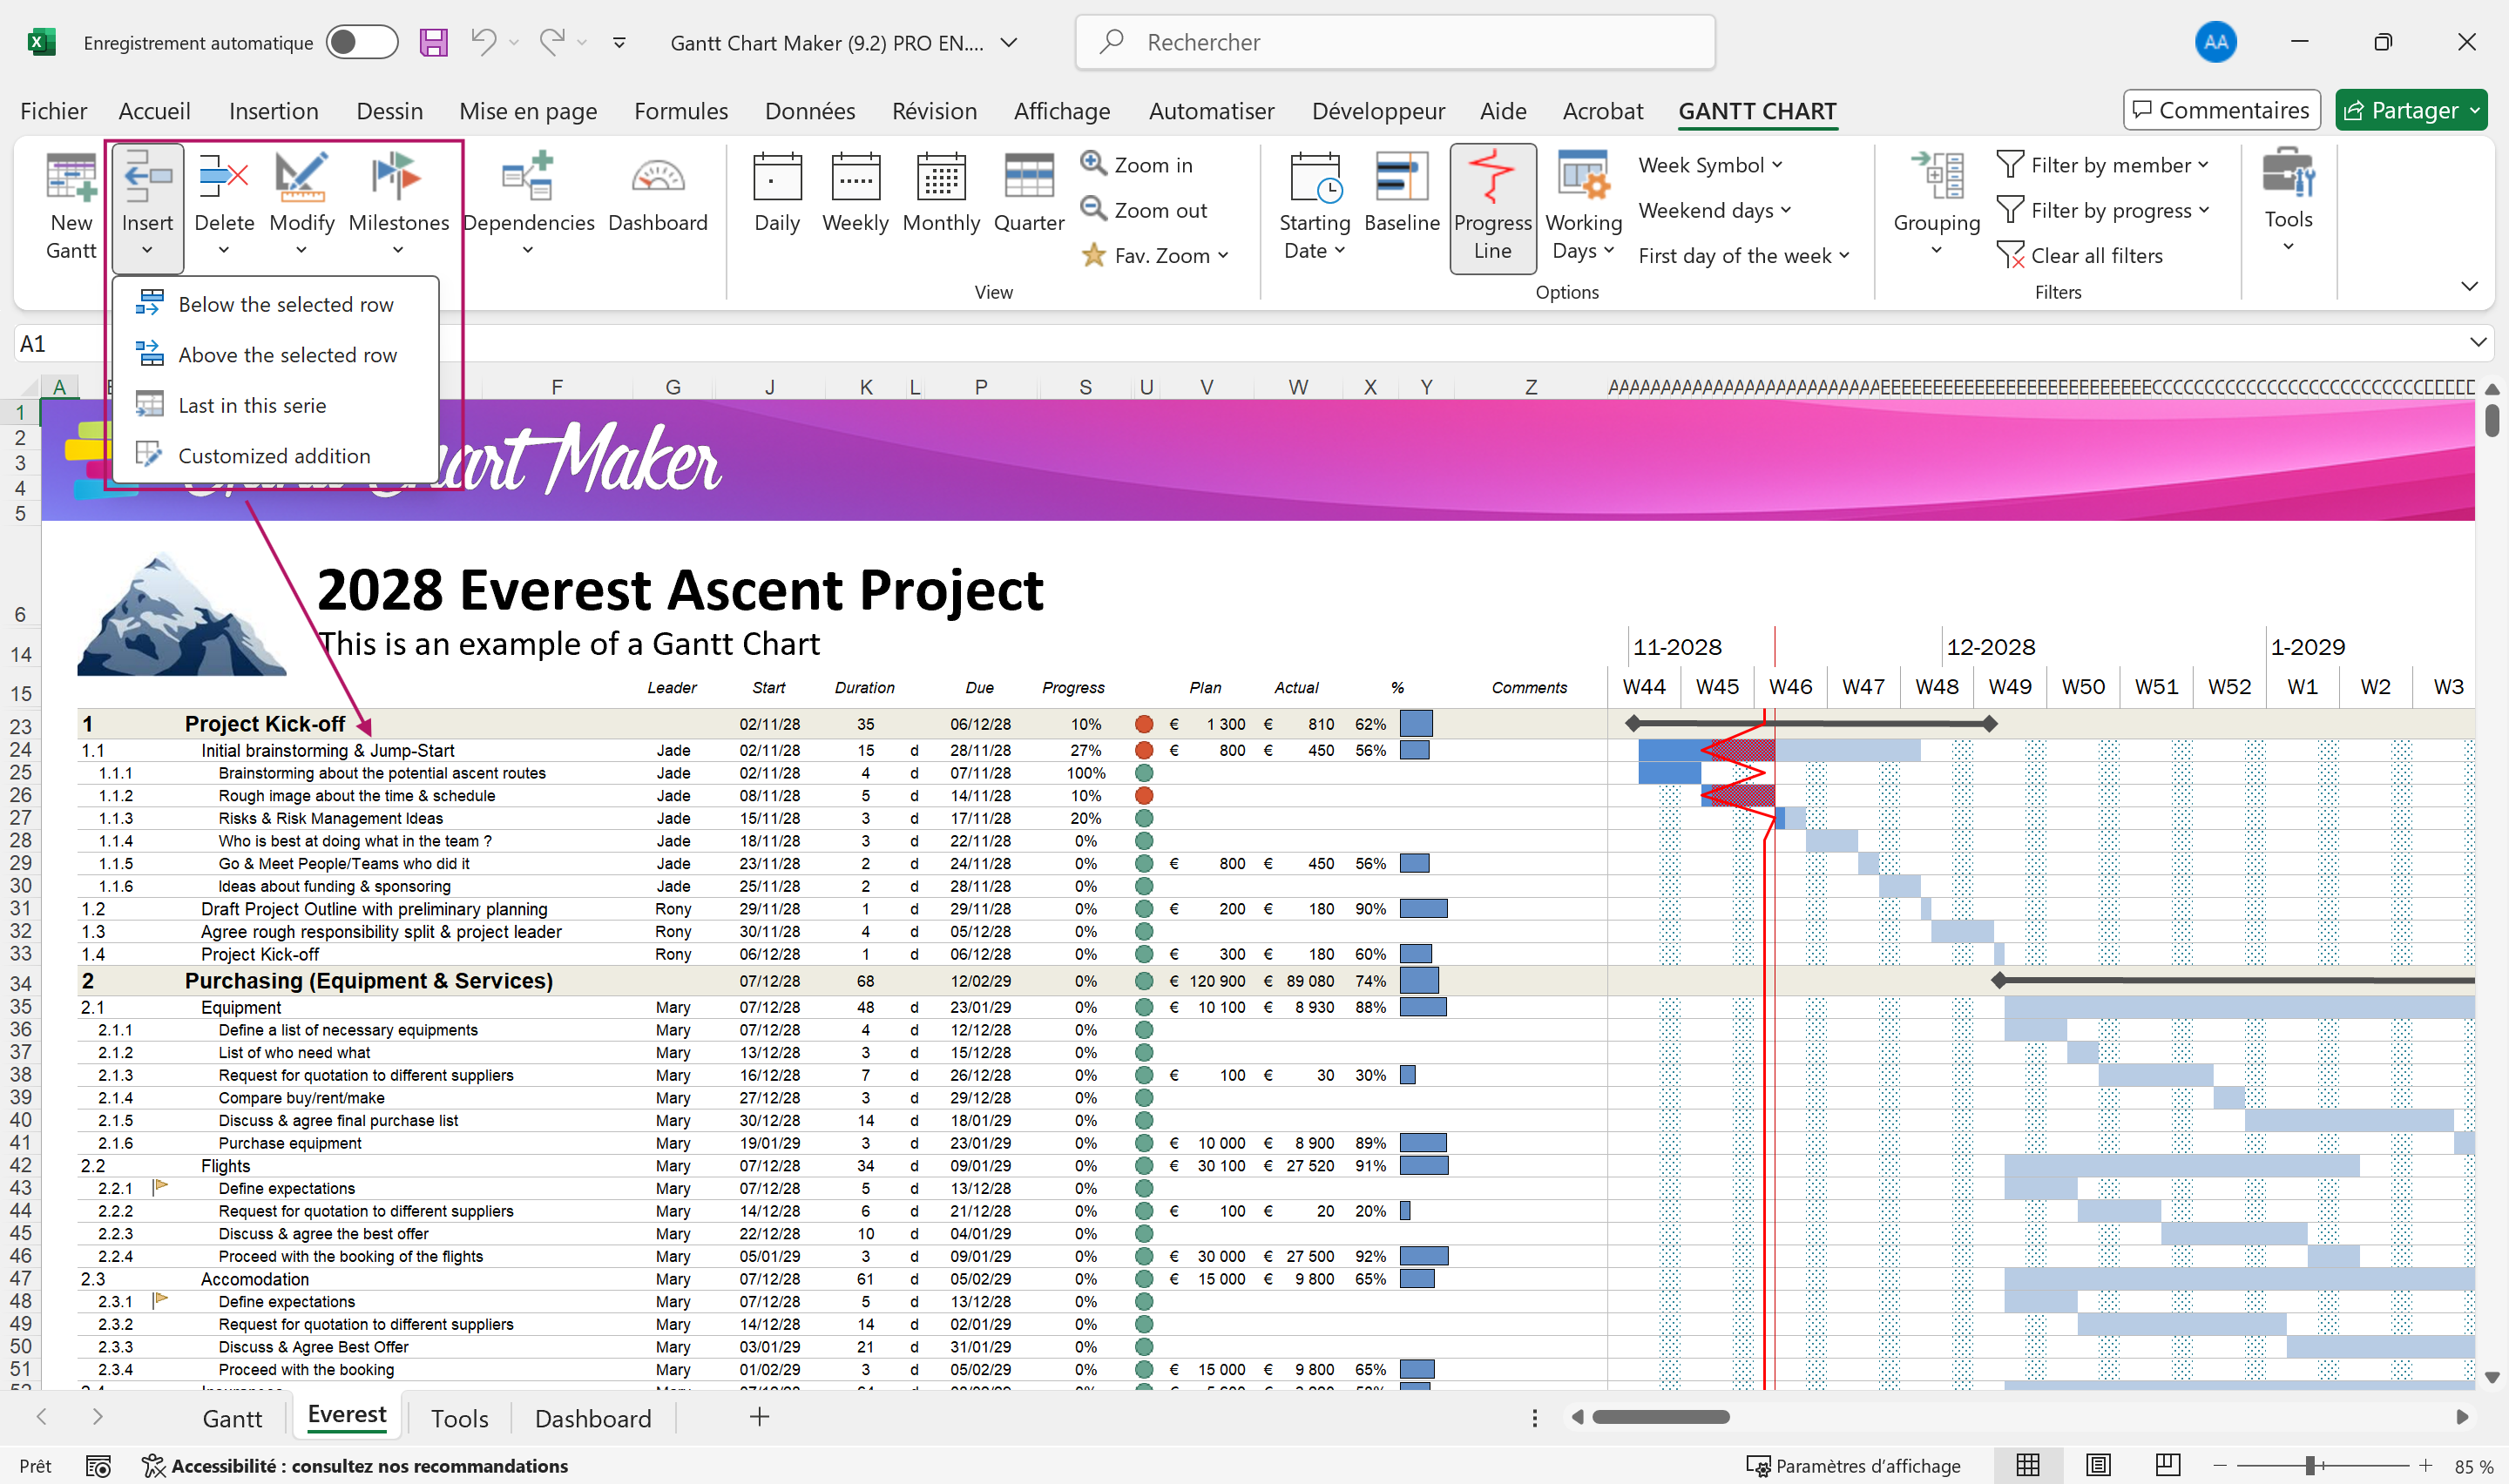Click the zoom slider in status bar
Viewport: 2509px width, 1484px height.
click(2311, 1465)
